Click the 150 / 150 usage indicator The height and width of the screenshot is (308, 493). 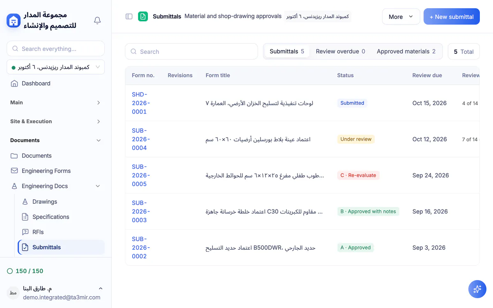(x=25, y=271)
